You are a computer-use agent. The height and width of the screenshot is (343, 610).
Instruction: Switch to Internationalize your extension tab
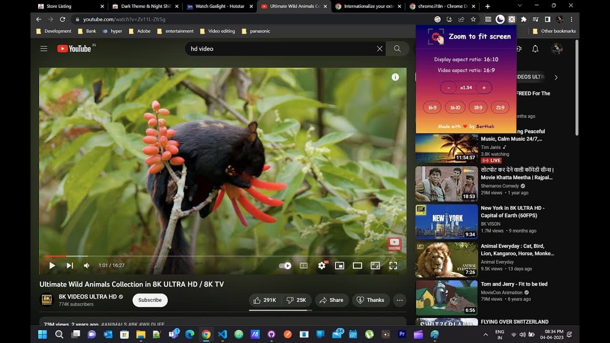(x=368, y=6)
